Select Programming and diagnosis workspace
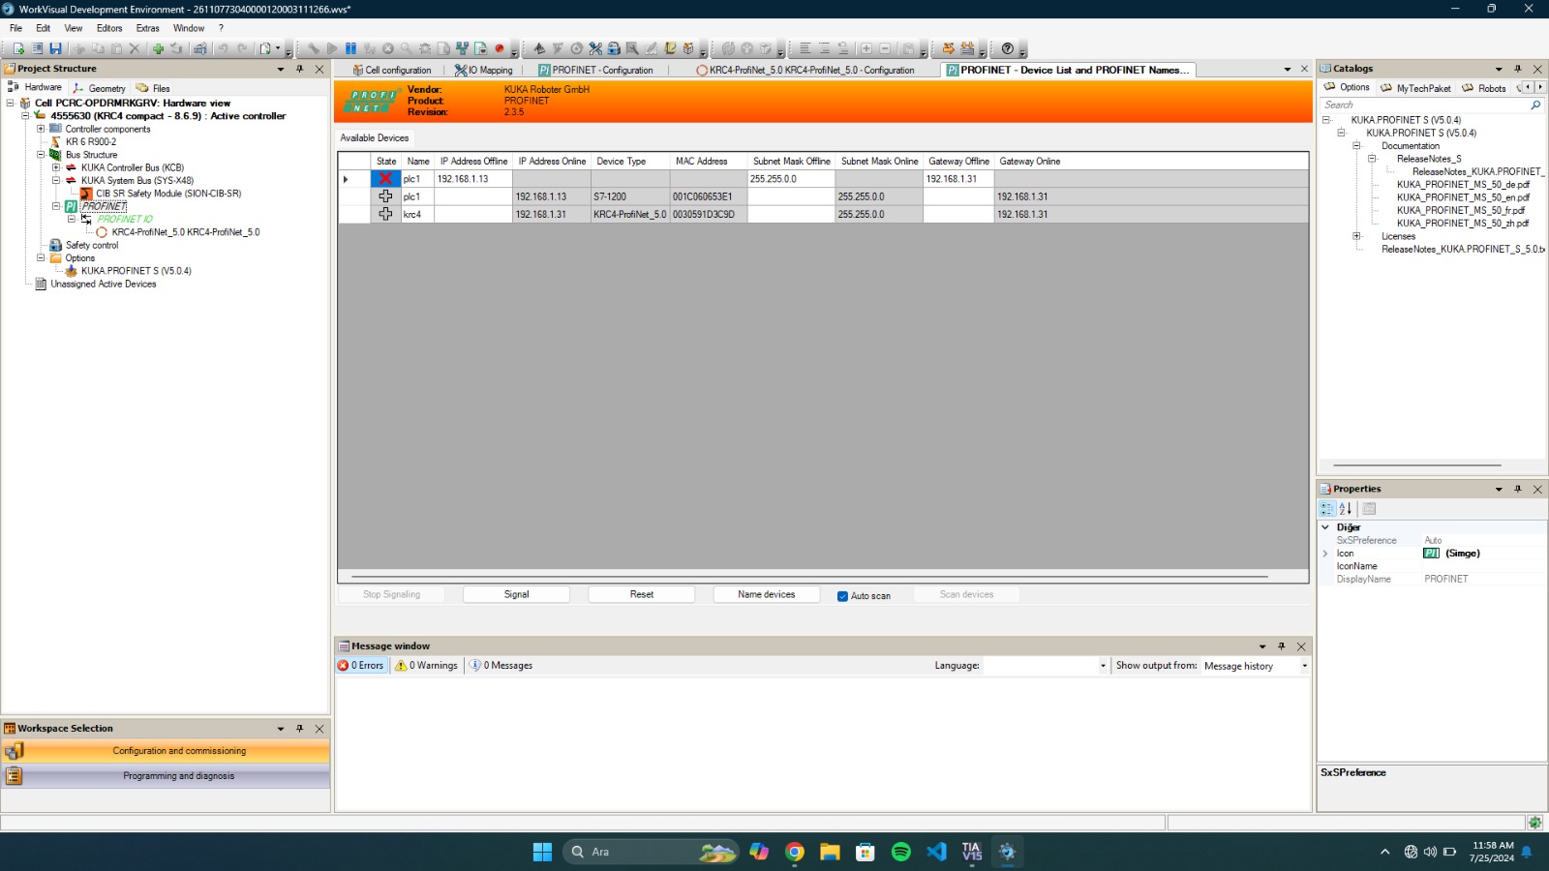This screenshot has width=1549, height=871. (x=166, y=776)
